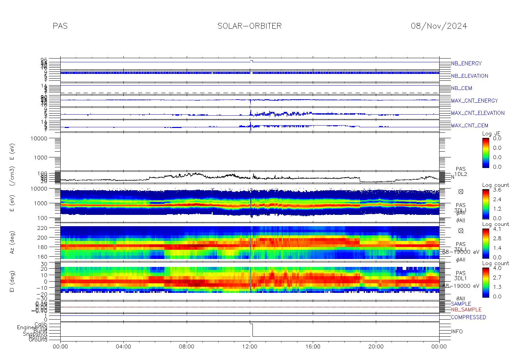
Task: Click the crossed-circle symbol beside the energy spectrogram
Action: tap(461, 192)
